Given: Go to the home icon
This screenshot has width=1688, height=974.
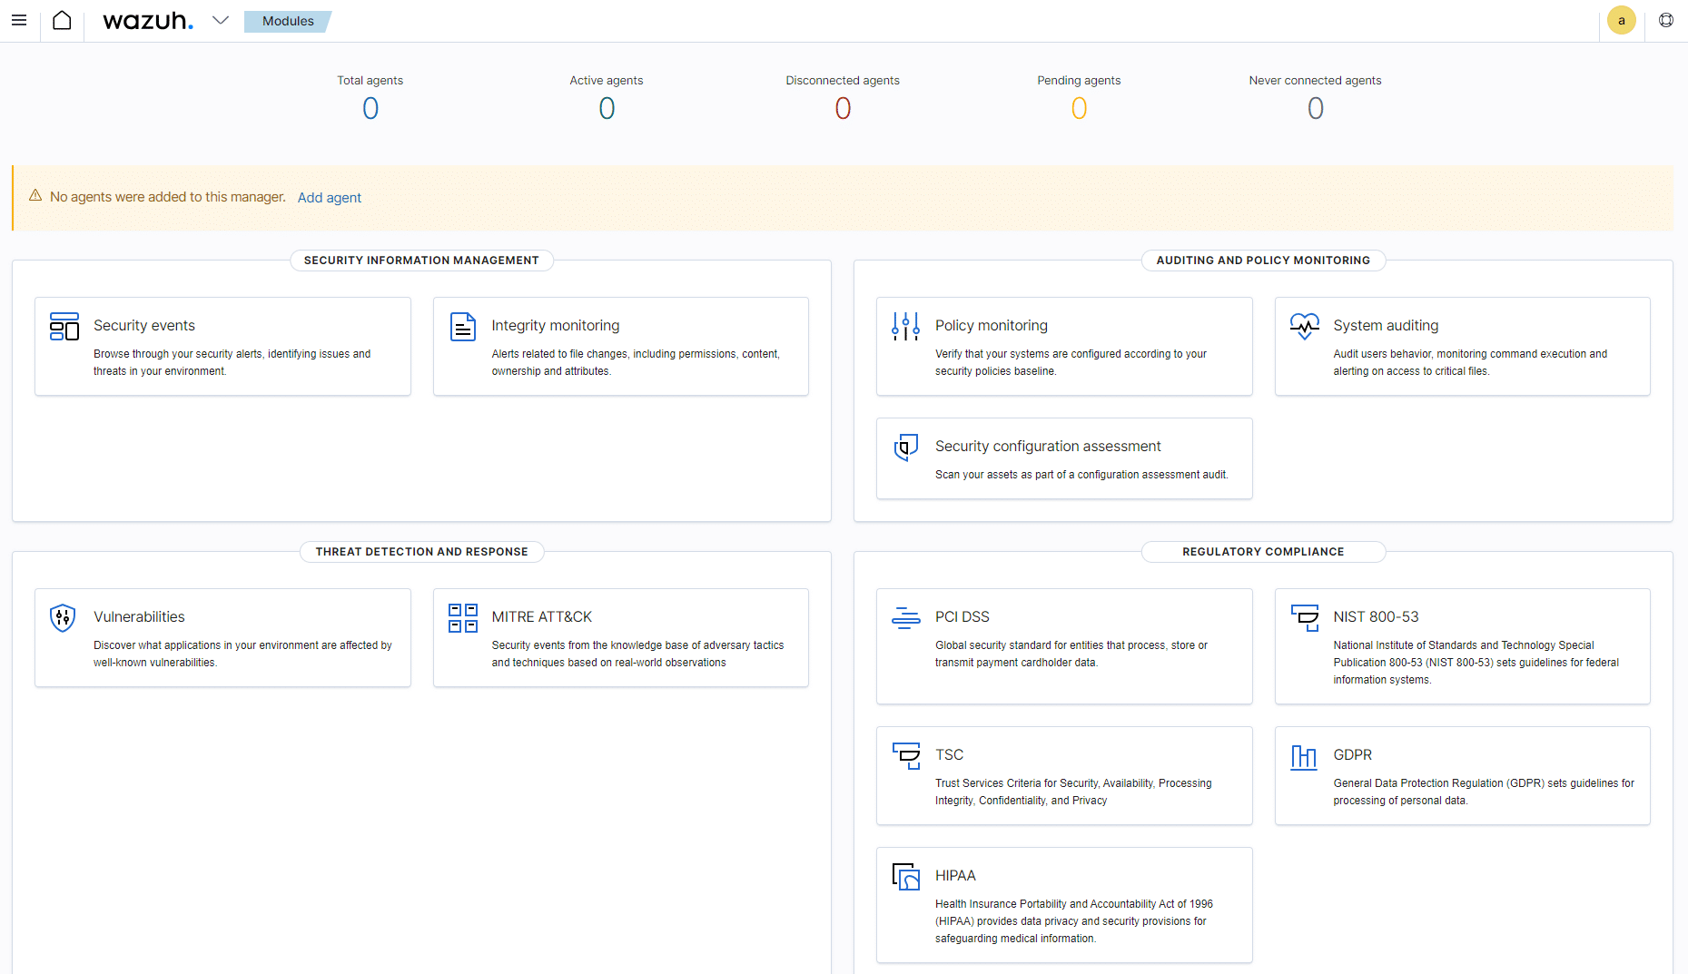Looking at the screenshot, I should click(x=62, y=20).
